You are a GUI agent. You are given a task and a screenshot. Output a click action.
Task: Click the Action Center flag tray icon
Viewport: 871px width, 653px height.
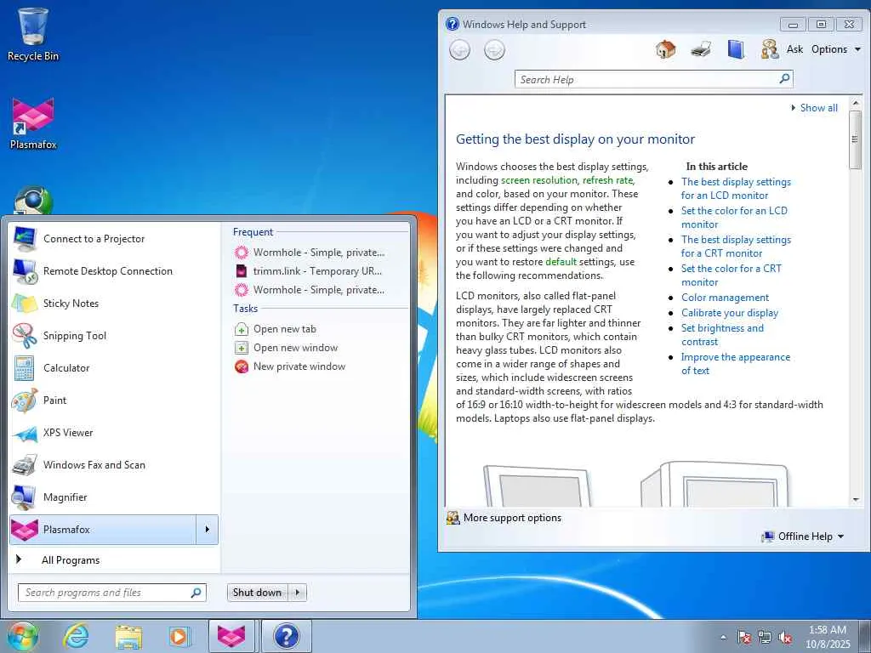pyautogui.click(x=744, y=637)
